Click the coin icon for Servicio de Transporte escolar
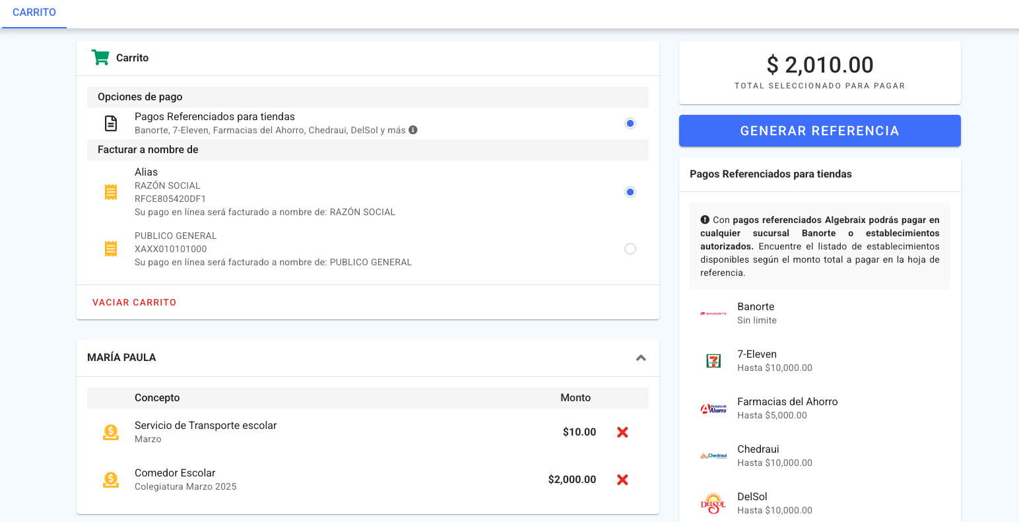This screenshot has width=1019, height=522. point(111,432)
